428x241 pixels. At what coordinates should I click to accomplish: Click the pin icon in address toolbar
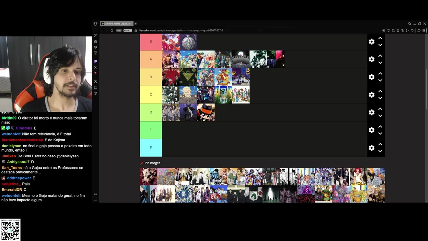pos(389,30)
